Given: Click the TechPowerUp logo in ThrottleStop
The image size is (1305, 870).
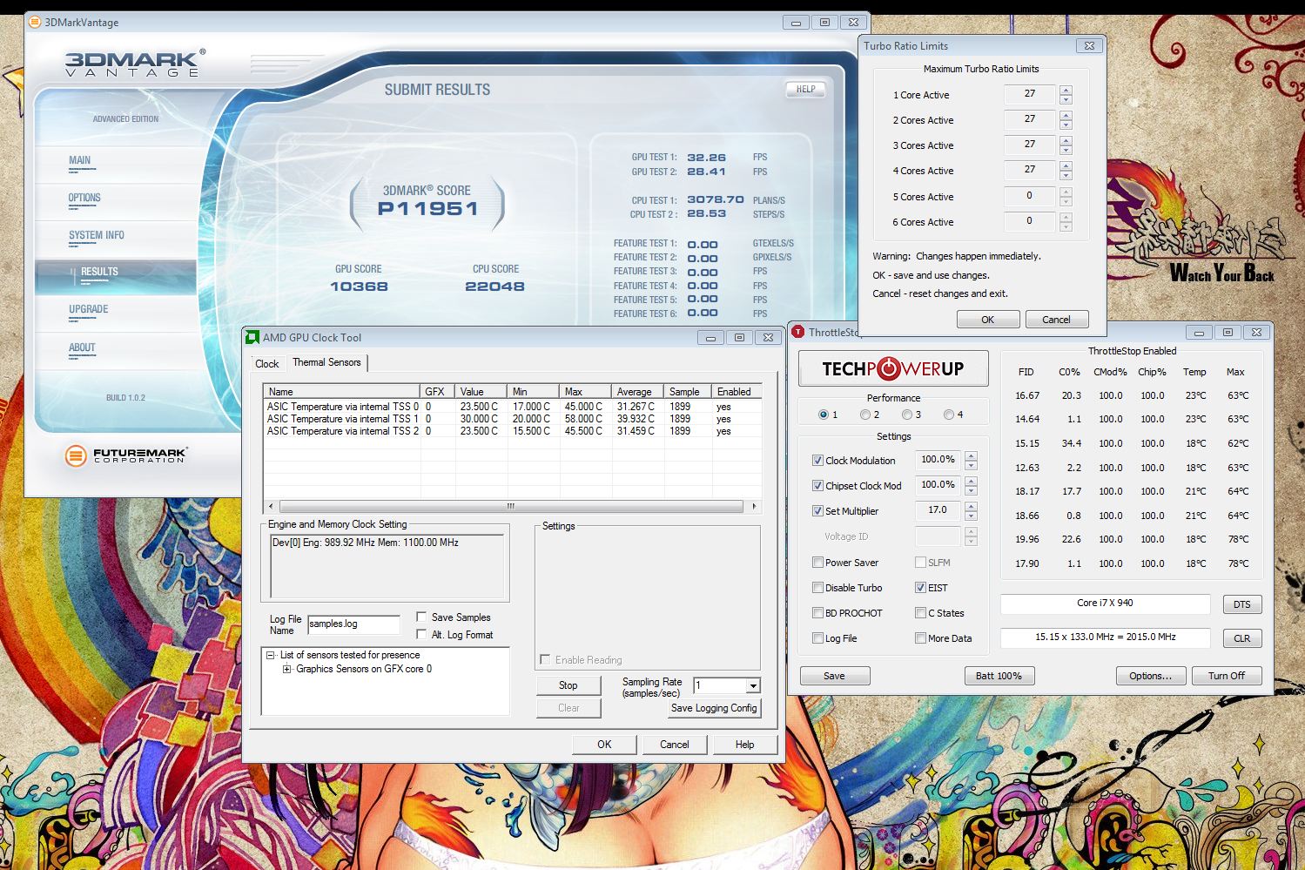Looking at the screenshot, I should 893,368.
